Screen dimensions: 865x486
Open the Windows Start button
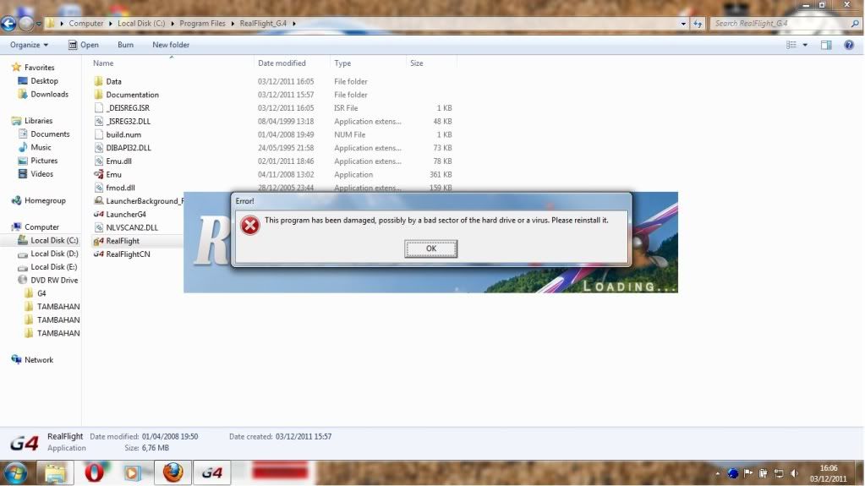(15, 472)
